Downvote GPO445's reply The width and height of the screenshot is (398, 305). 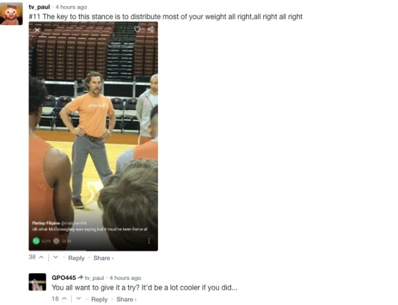pyautogui.click(x=79, y=298)
